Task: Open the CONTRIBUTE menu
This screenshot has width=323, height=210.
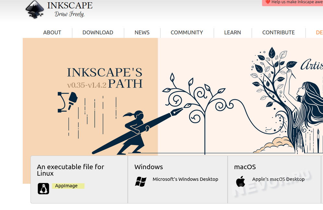Action: pos(279,32)
